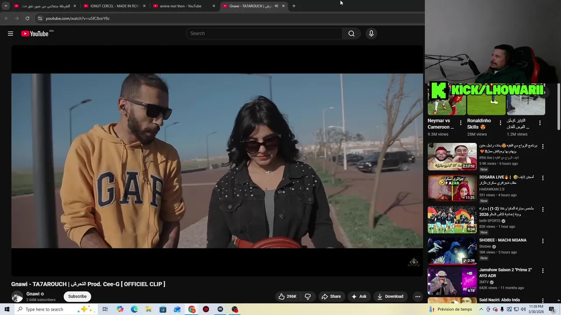Screen dimensions: 561x315
Task: Open the Windows Start menu
Action: [x=7, y=309]
